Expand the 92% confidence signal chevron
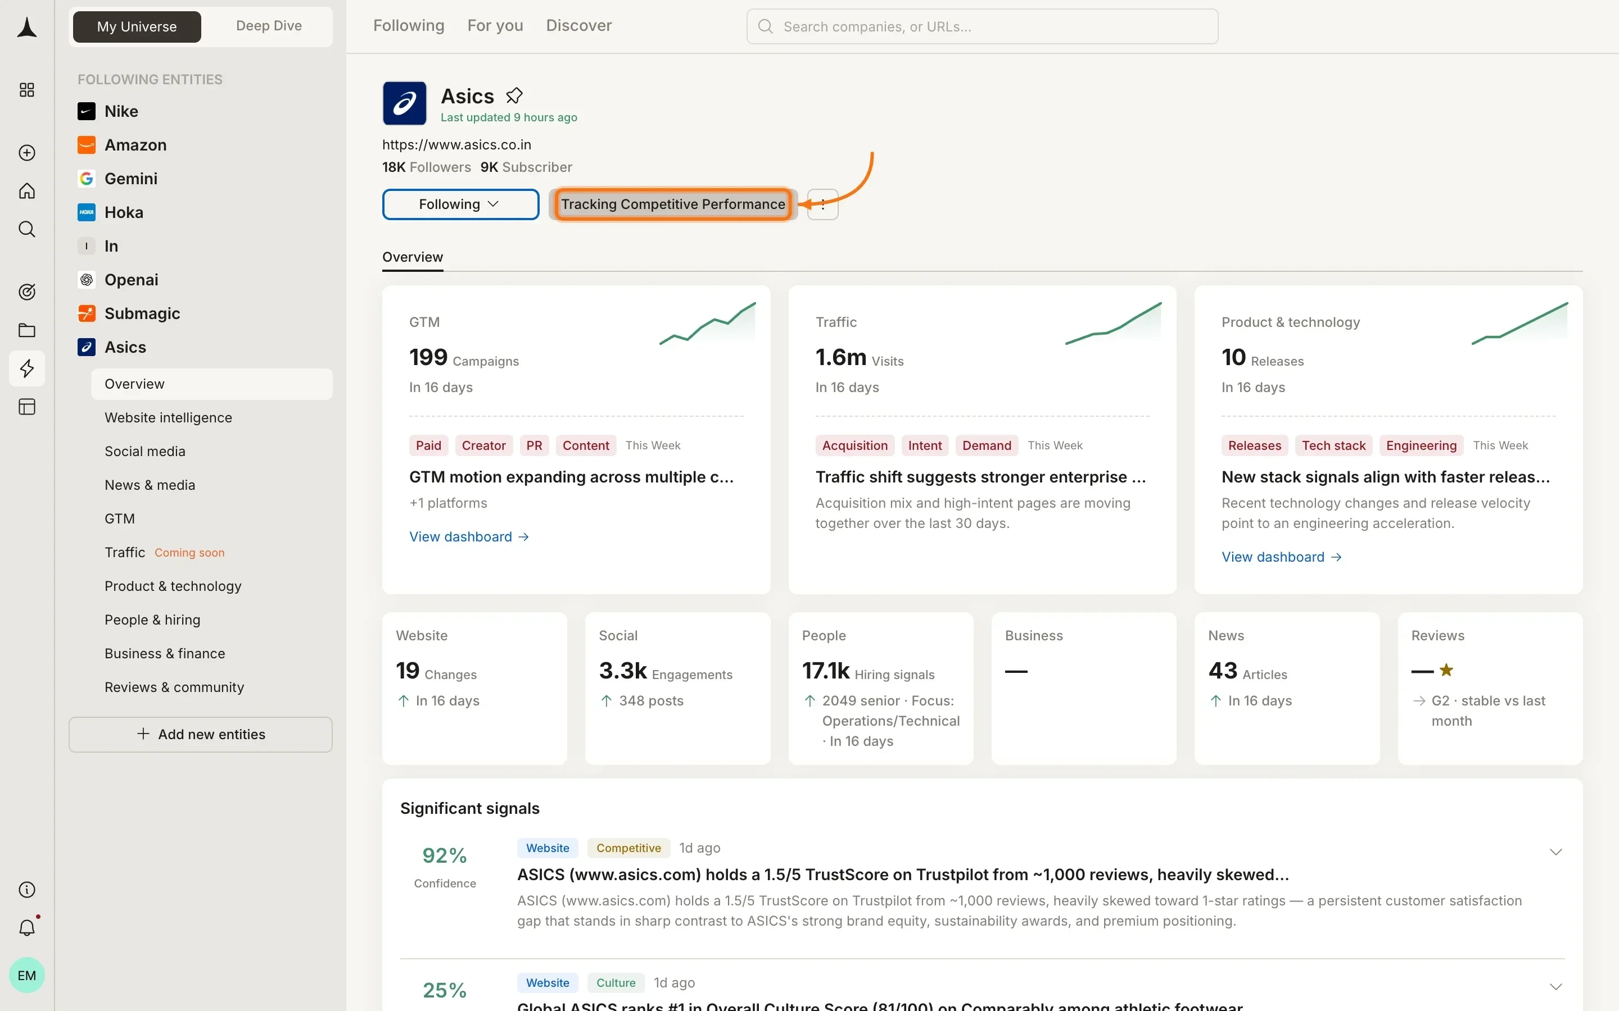This screenshot has height=1011, width=1619. pos(1555,852)
